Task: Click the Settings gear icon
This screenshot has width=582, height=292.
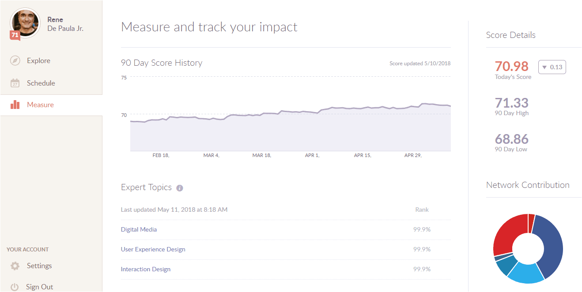Action: [x=15, y=266]
